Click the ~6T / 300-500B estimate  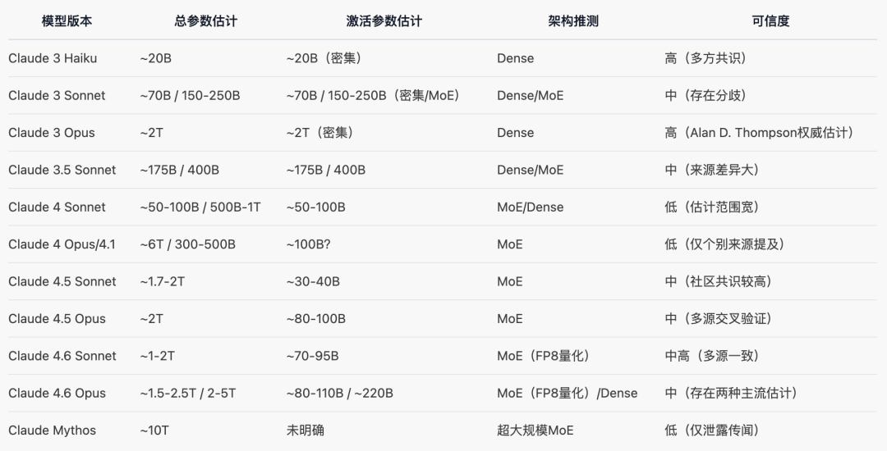click(x=188, y=244)
